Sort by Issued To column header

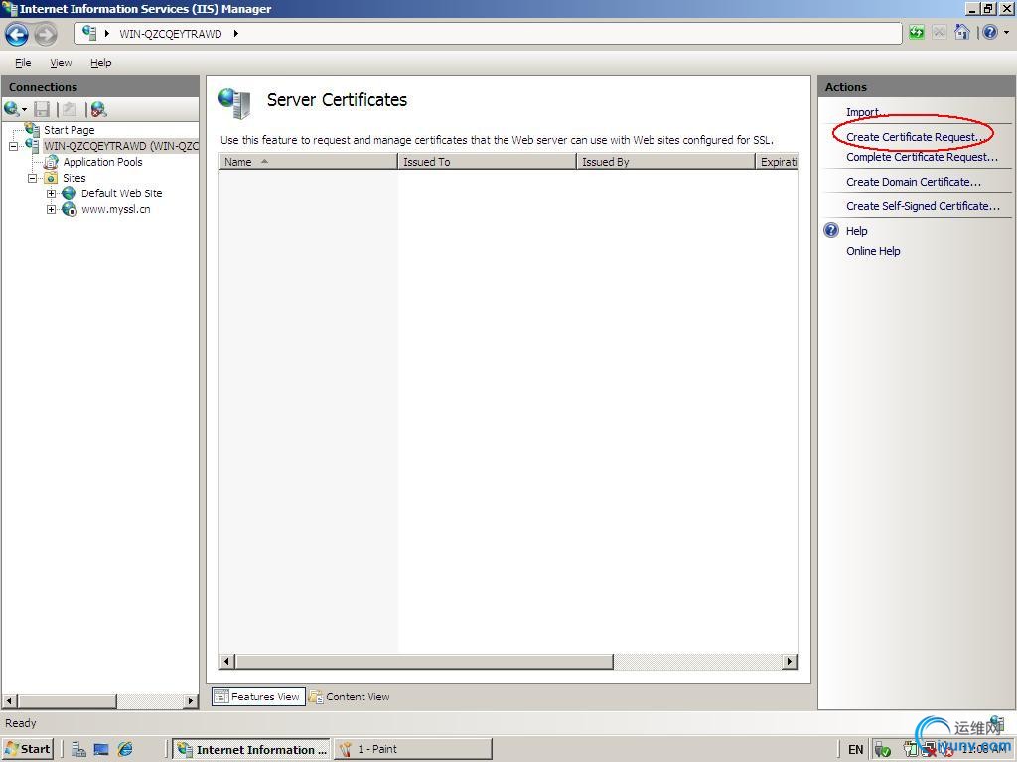(487, 162)
